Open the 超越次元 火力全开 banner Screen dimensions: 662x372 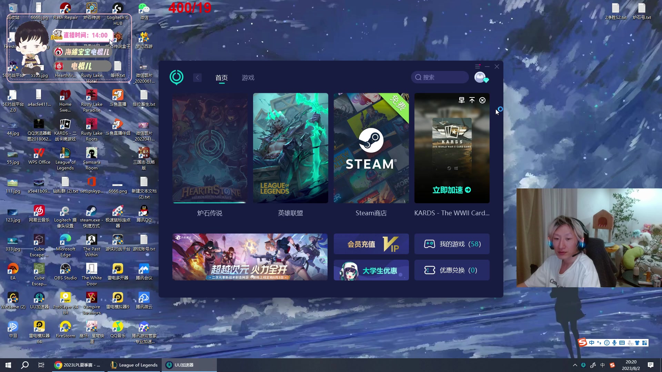pos(250,257)
